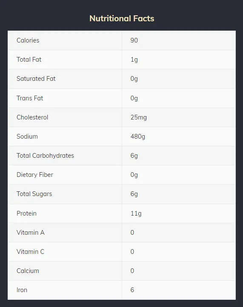Click the 1g total fat value
The height and width of the screenshot is (307, 243).
tap(134, 60)
